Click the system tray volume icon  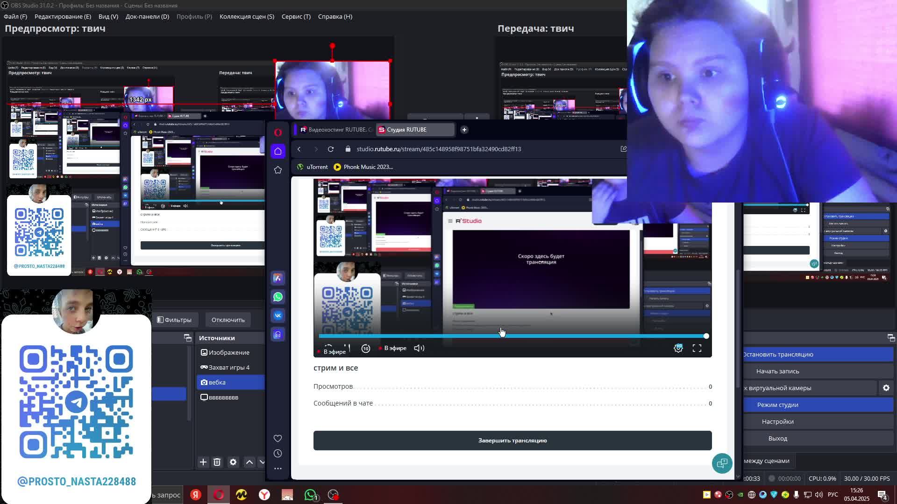[819, 495]
